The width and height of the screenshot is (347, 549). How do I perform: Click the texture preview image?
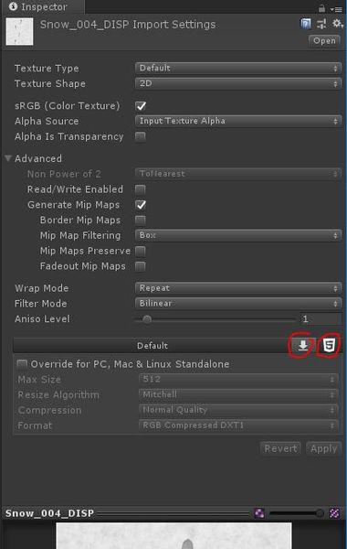pyautogui.click(x=173, y=535)
